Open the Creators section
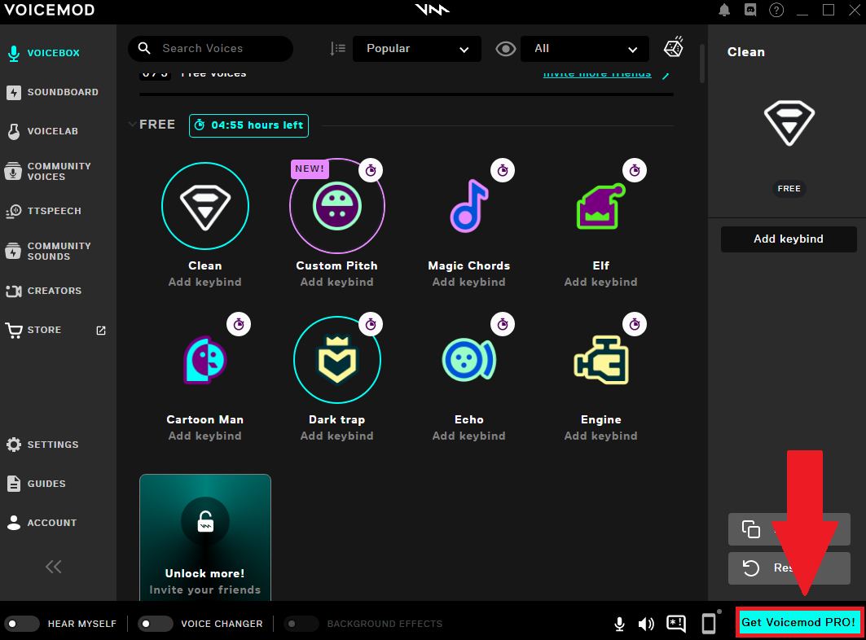Viewport: 866px width, 640px height. (x=54, y=291)
